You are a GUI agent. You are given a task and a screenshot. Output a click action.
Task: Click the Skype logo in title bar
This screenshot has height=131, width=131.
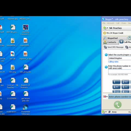tap(103, 19)
